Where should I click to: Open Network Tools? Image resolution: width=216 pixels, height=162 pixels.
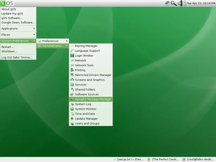(91, 65)
